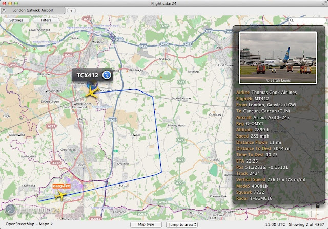Click Aircraft Airbus A330-243 row
Screen dimensions: 328x229
point(263,118)
